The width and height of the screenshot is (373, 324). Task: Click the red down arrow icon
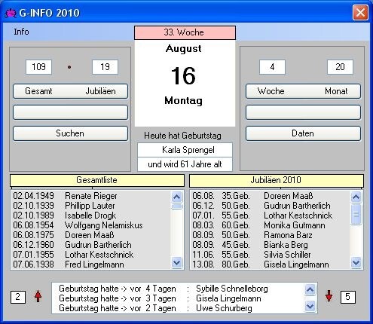329,296
